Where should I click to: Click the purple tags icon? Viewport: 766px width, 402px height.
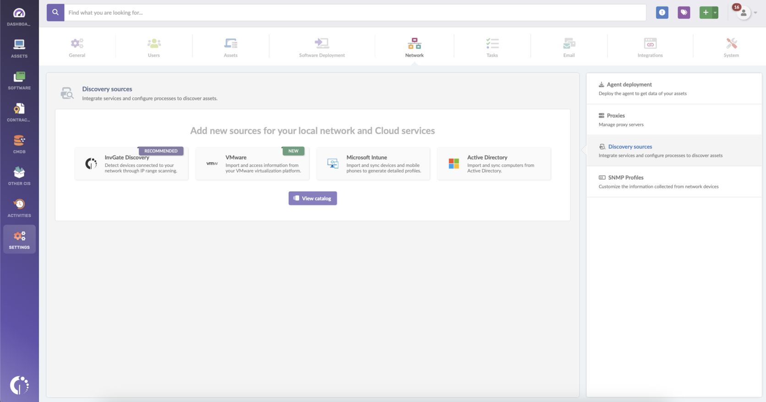click(x=684, y=13)
